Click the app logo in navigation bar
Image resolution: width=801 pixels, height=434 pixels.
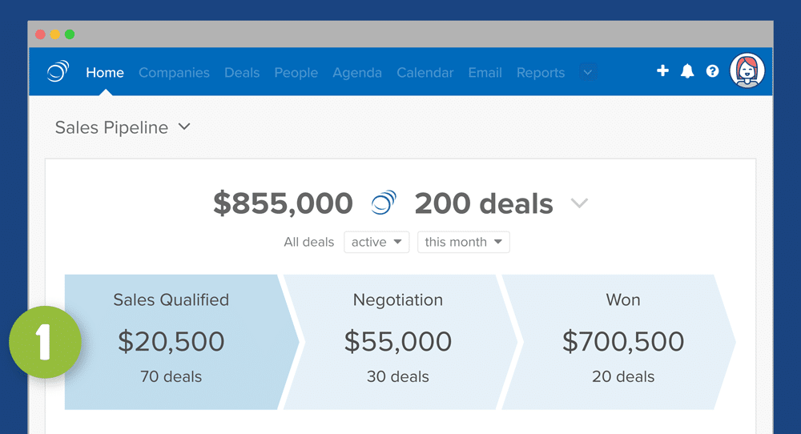point(58,72)
